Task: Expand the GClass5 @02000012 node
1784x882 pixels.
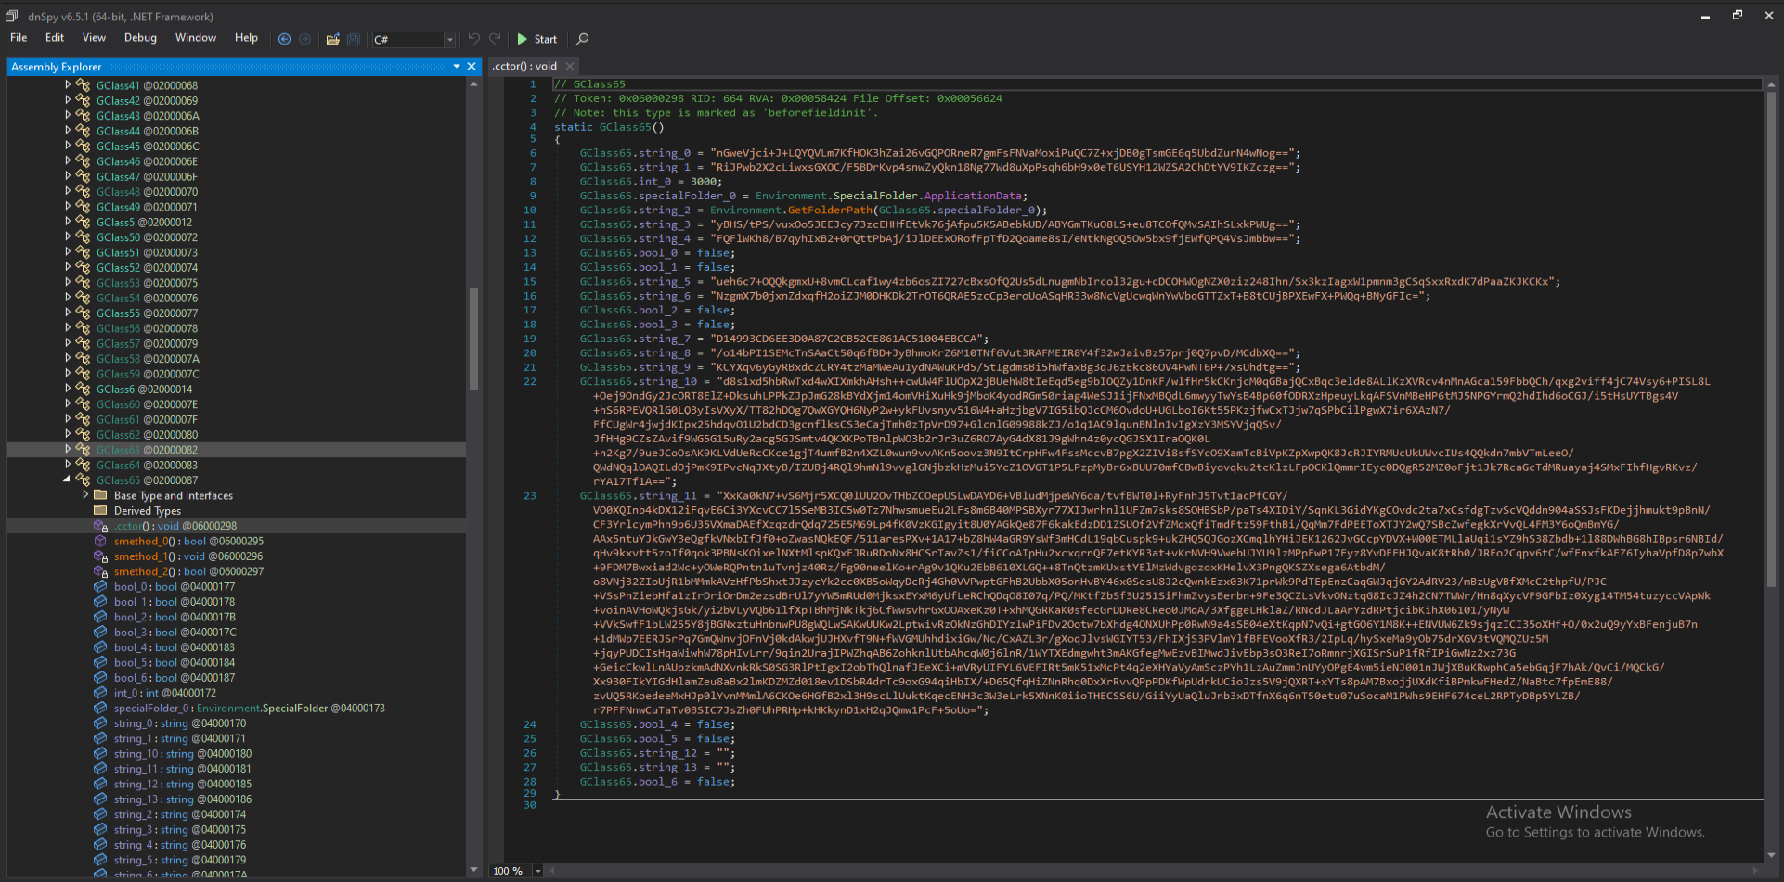Action: tap(67, 222)
